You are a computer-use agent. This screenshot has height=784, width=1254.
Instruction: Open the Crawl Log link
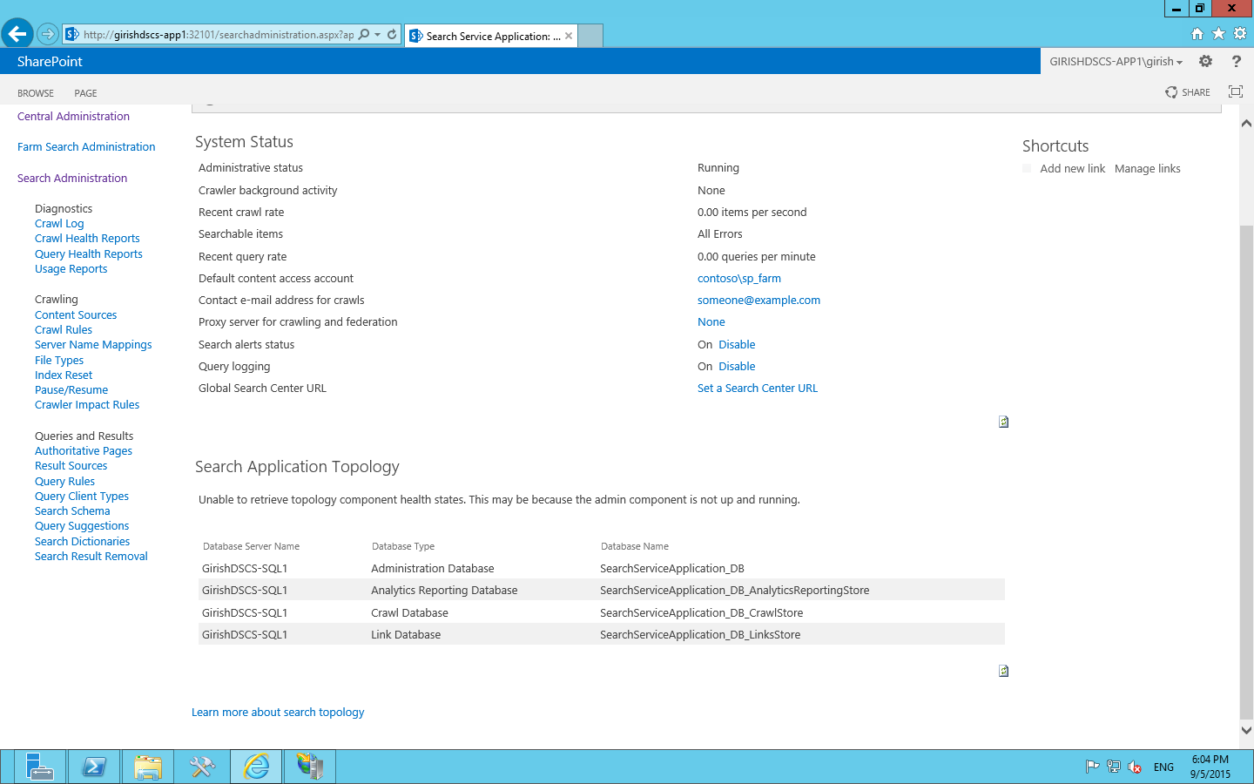[x=59, y=223]
